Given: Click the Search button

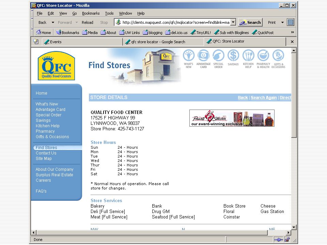Looking at the screenshot, I should pos(250,22).
